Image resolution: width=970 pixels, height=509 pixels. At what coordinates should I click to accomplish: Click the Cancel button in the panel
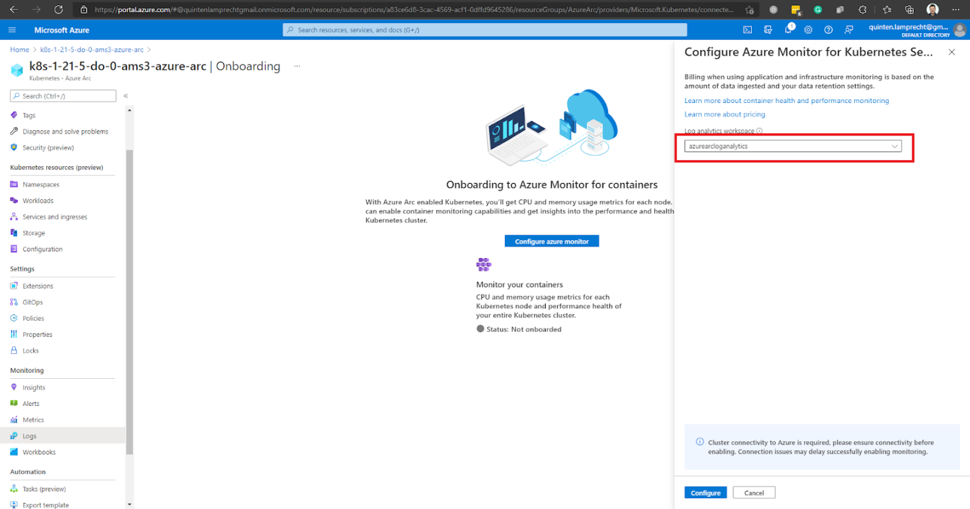pos(754,493)
